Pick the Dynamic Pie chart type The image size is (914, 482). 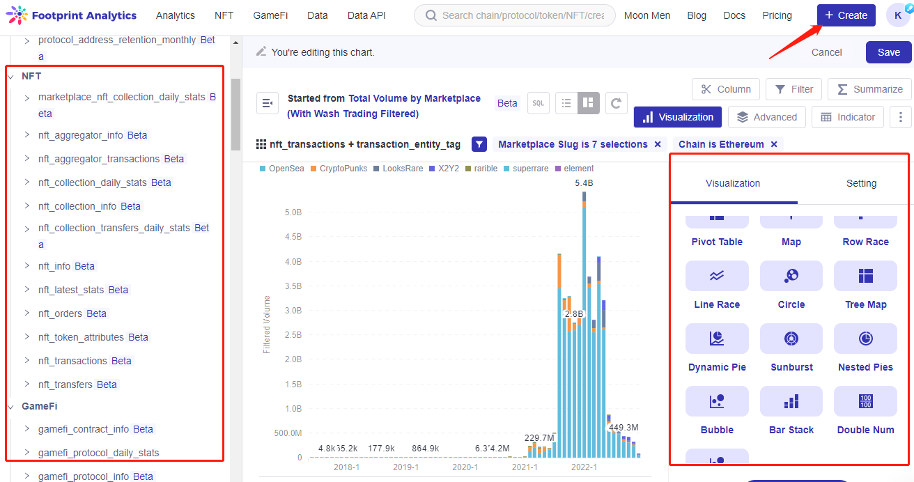point(717,339)
